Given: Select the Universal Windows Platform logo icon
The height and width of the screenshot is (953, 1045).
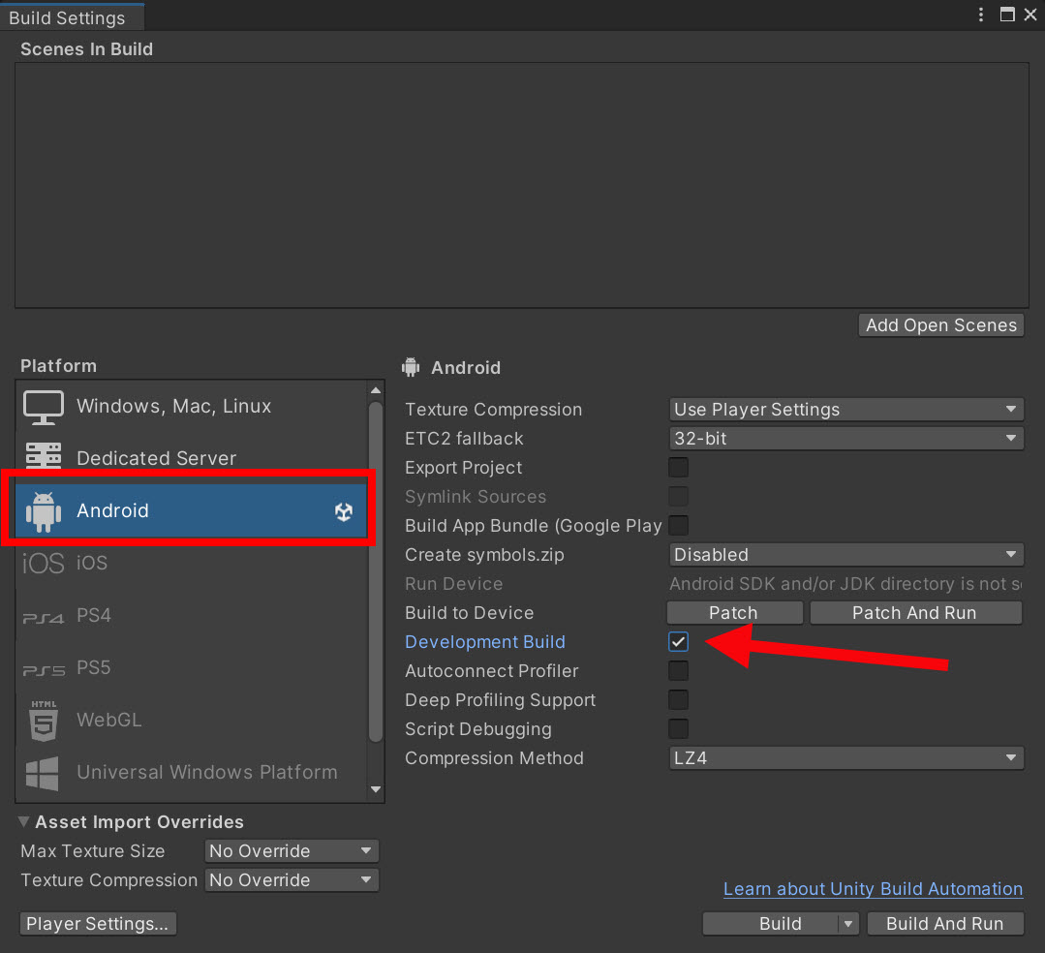Looking at the screenshot, I should pos(42,773).
